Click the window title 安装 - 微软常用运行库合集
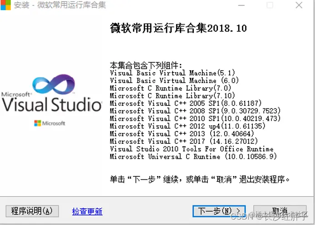 pos(60,5)
